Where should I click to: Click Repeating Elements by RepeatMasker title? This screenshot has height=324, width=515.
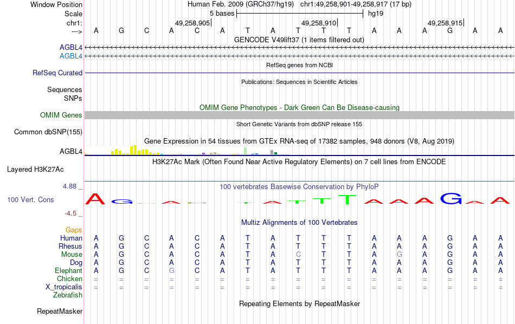[300, 303]
